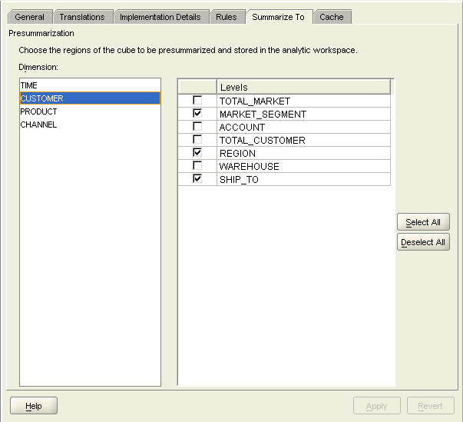463x422 pixels.
Task: Select the CHANNEL dimension
Action: tap(38, 125)
